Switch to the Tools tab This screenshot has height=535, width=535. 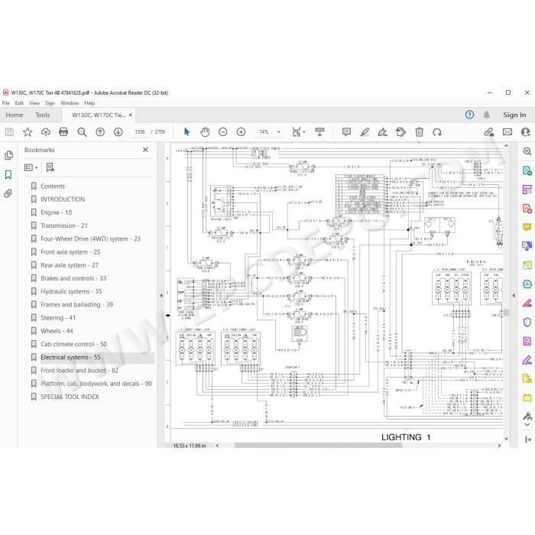(43, 115)
